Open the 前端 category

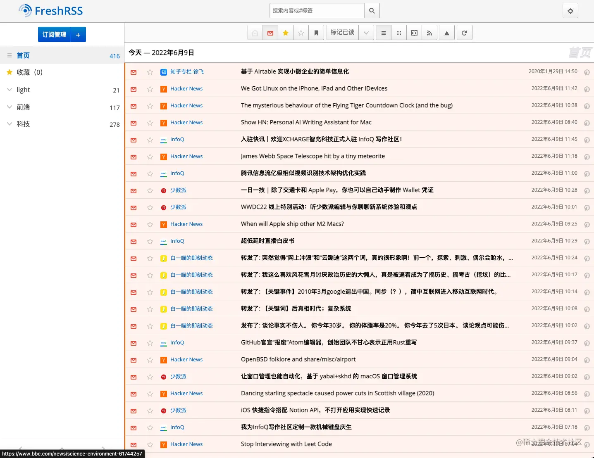pyautogui.click(x=23, y=107)
